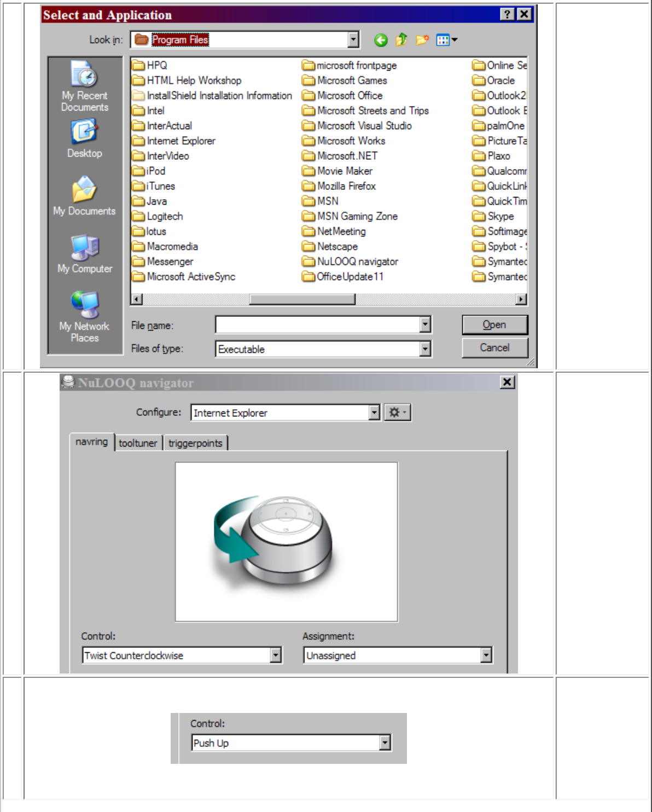The height and width of the screenshot is (812, 652).
Task: Select the InterVideo folder
Action: (x=161, y=156)
